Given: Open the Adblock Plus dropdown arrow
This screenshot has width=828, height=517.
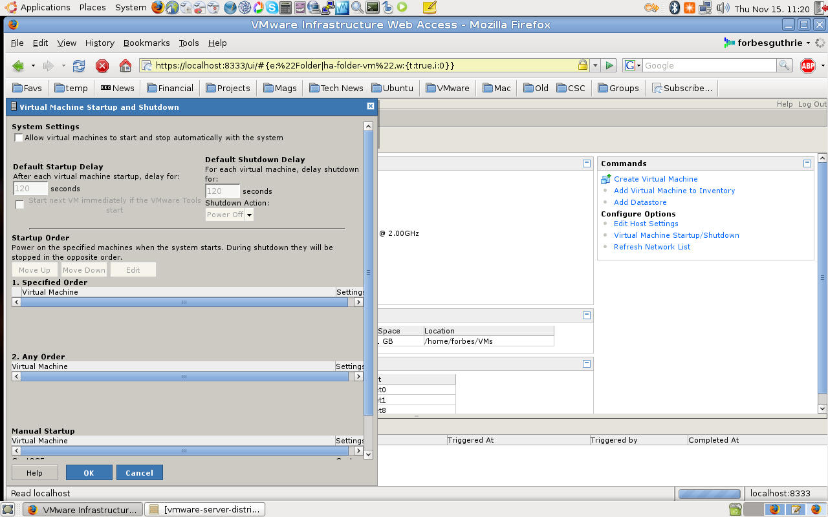Looking at the screenshot, I should click(x=823, y=65).
